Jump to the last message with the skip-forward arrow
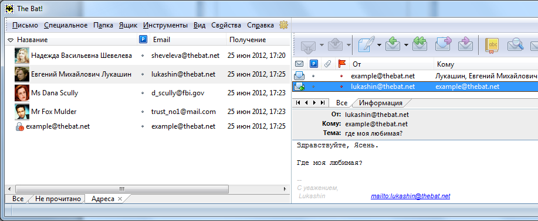This screenshot has width=538, height=221. click(x=322, y=103)
